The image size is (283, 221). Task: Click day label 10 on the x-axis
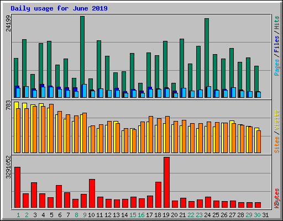(91, 215)
